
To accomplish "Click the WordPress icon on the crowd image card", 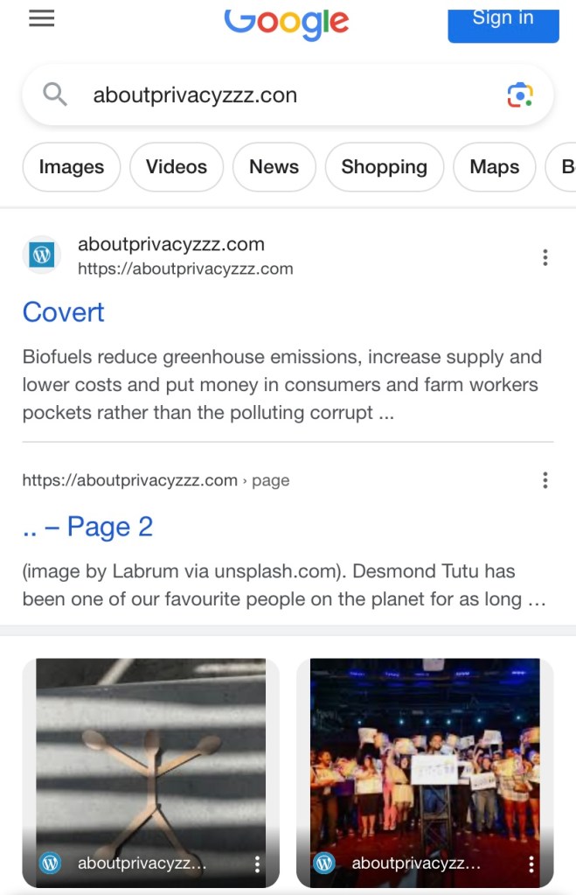I will [x=324, y=864].
